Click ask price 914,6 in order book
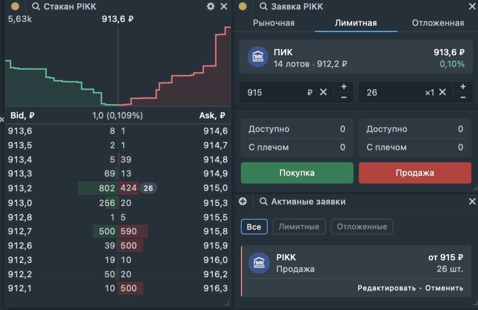Image resolution: width=478 pixels, height=310 pixels. pyautogui.click(x=216, y=131)
